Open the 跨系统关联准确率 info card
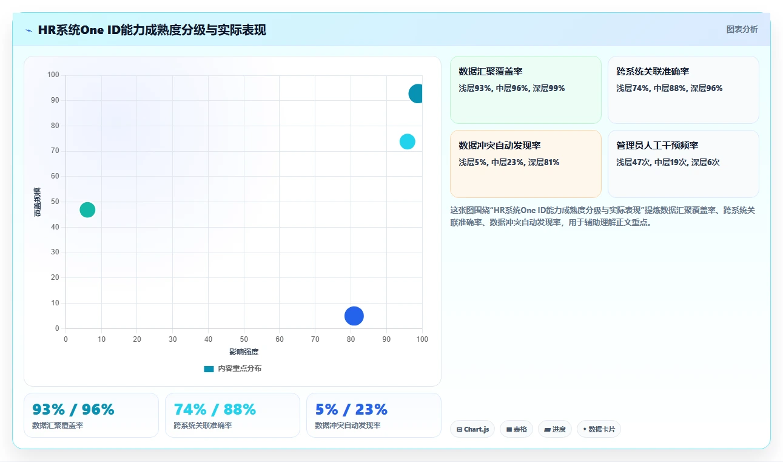The width and height of the screenshot is (783, 462). (684, 90)
